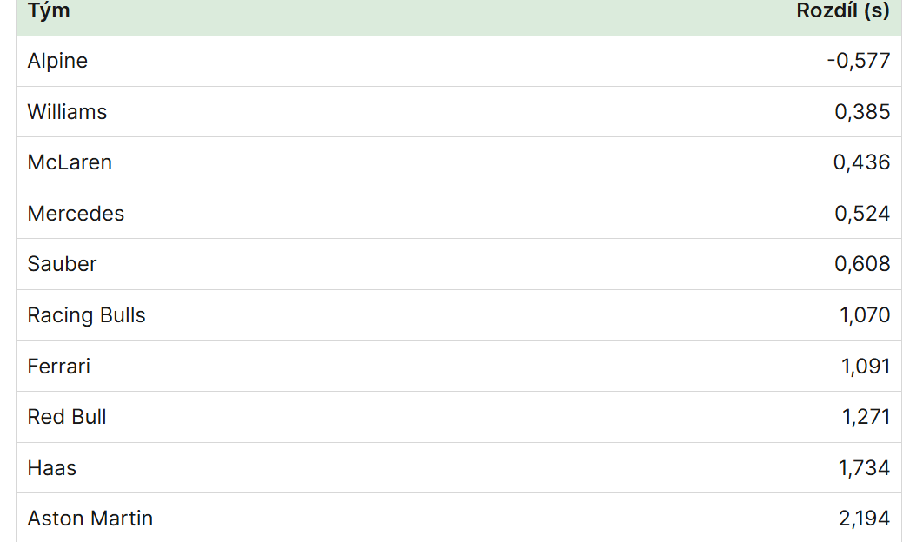
Task: Click the 2,194 Aston Martin value
Action: [x=865, y=519]
